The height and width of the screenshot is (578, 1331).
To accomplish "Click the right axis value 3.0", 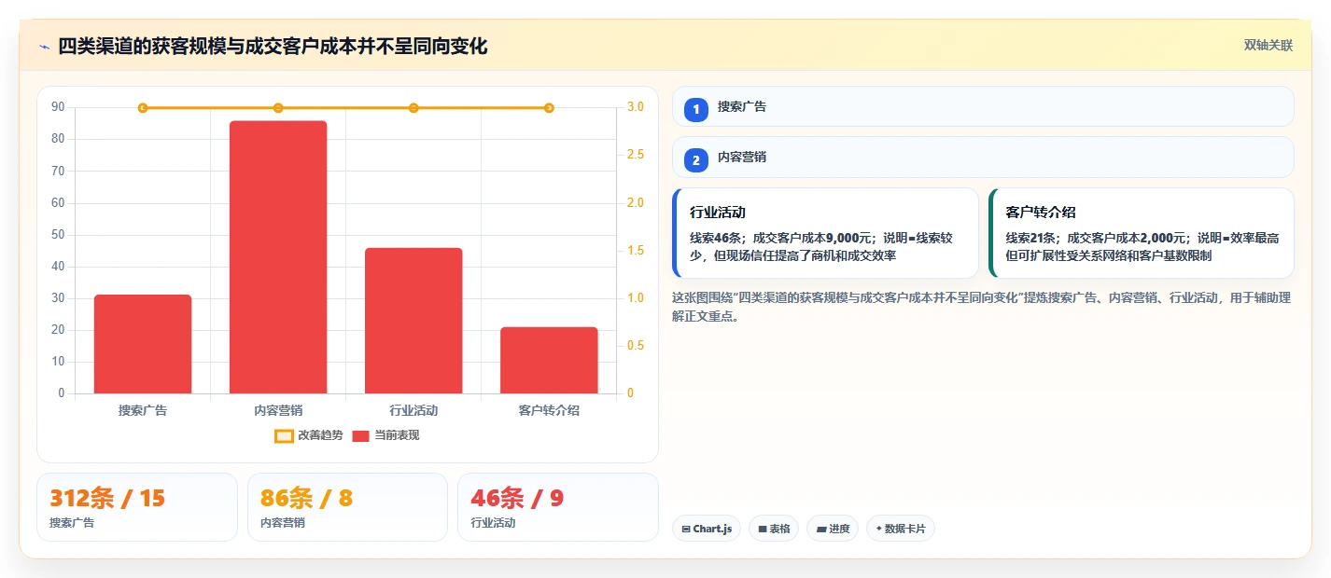I will pyautogui.click(x=636, y=107).
